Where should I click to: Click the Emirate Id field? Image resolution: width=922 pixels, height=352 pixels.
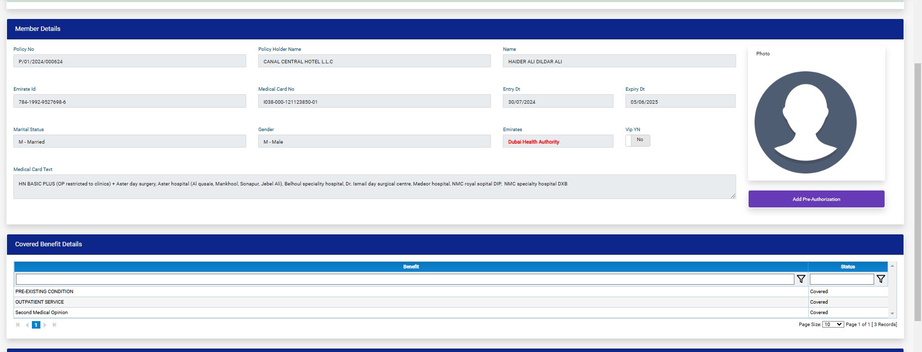click(x=130, y=101)
